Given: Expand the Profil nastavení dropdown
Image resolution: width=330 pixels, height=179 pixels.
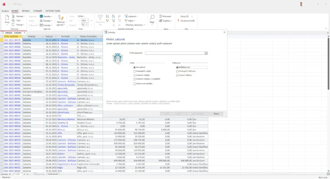Looking at the screenshot, I should coord(206,53).
